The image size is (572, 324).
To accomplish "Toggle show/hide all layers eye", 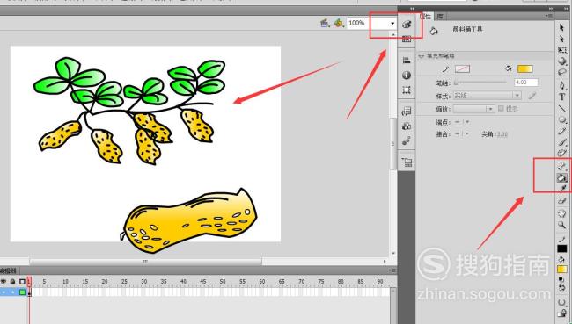I will pyautogui.click(x=4, y=281).
